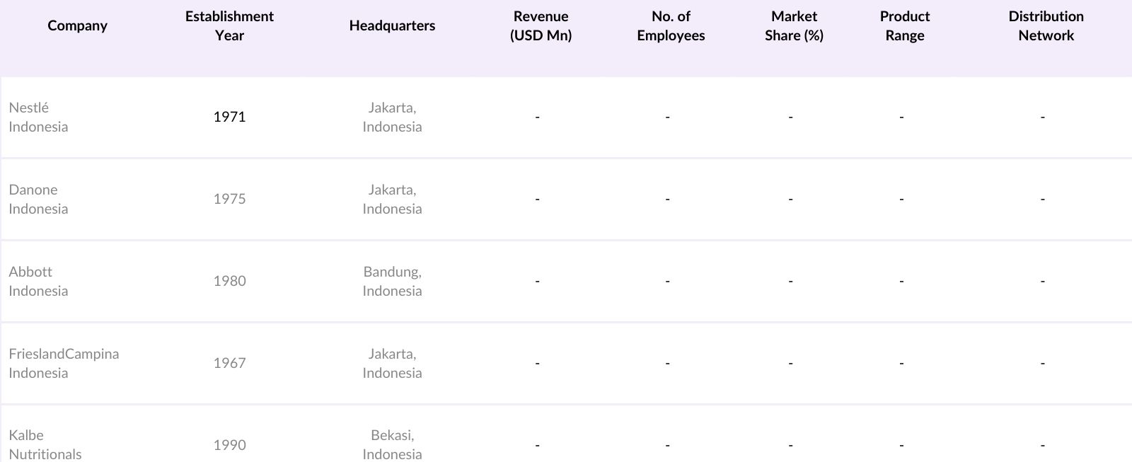Click the 1980 establishment year cell
Viewport: 1132px width, 462px height.
(x=229, y=281)
